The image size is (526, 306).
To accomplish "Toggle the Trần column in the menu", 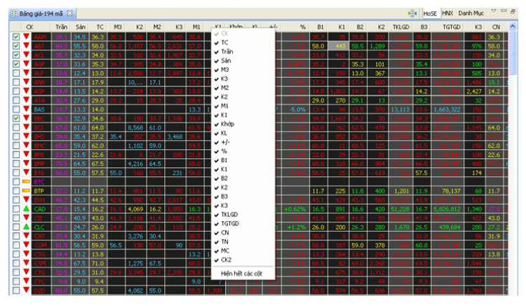I will [x=243, y=52].
